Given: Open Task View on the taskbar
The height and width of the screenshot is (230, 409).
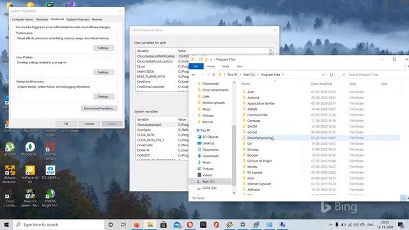Looking at the screenshot, I should click(123, 224).
